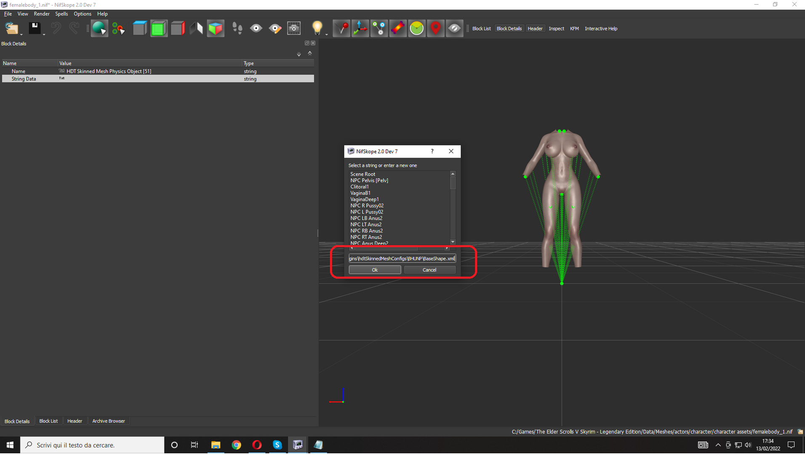Screen dimensions: 805x455
Task: Select the HDT Skinned Mesh Physics Object value
Action: pos(109,71)
